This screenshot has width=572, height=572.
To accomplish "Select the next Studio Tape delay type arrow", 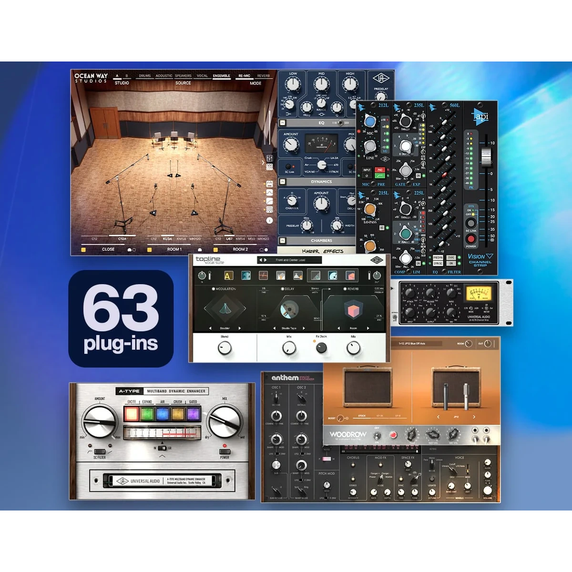I will tap(304, 328).
